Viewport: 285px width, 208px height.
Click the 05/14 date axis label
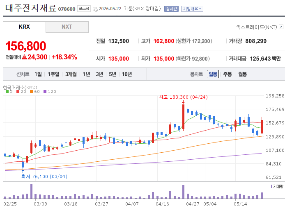click(x=240, y=204)
